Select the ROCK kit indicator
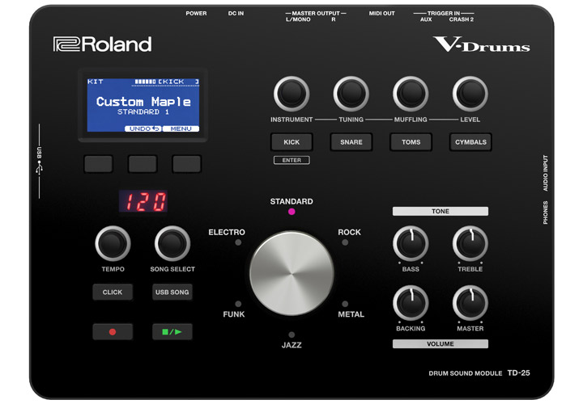The width and height of the screenshot is (583, 404). click(345, 242)
